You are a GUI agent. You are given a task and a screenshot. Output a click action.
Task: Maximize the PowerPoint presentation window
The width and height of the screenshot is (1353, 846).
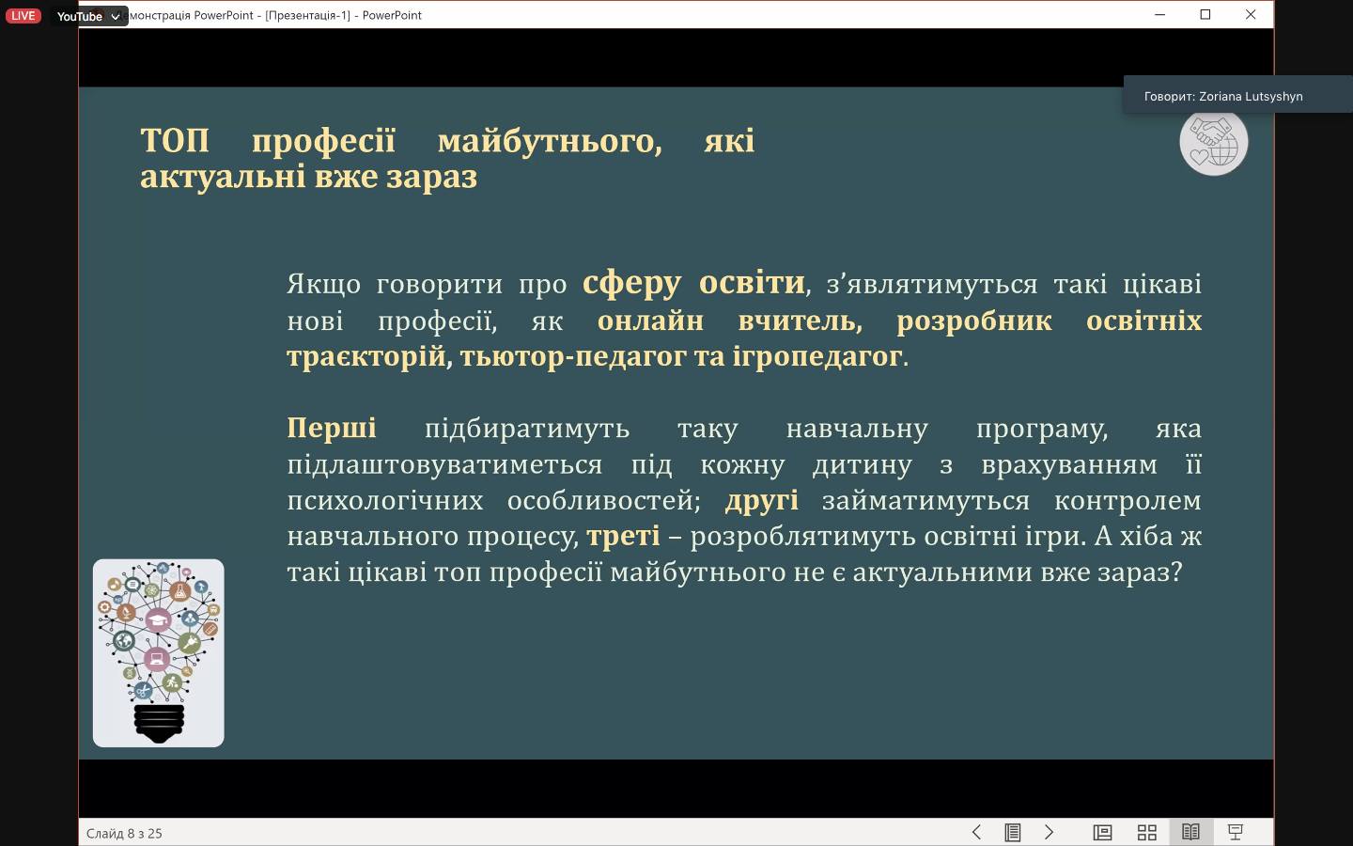1205,15
